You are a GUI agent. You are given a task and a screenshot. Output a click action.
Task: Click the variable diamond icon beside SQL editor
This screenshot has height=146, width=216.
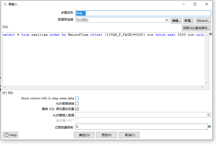pos(210,34)
